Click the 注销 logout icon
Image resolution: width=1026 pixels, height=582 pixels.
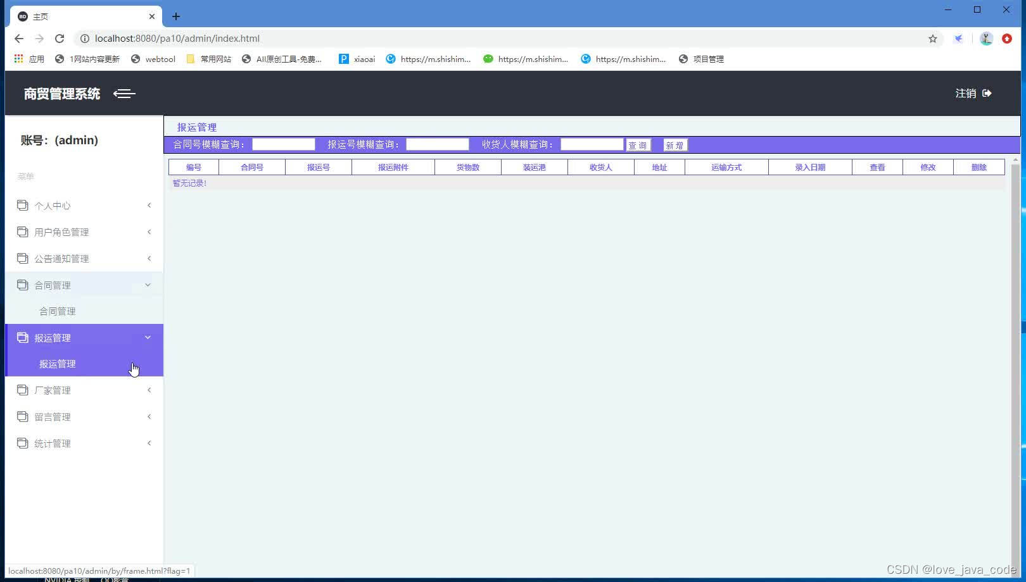coord(987,93)
